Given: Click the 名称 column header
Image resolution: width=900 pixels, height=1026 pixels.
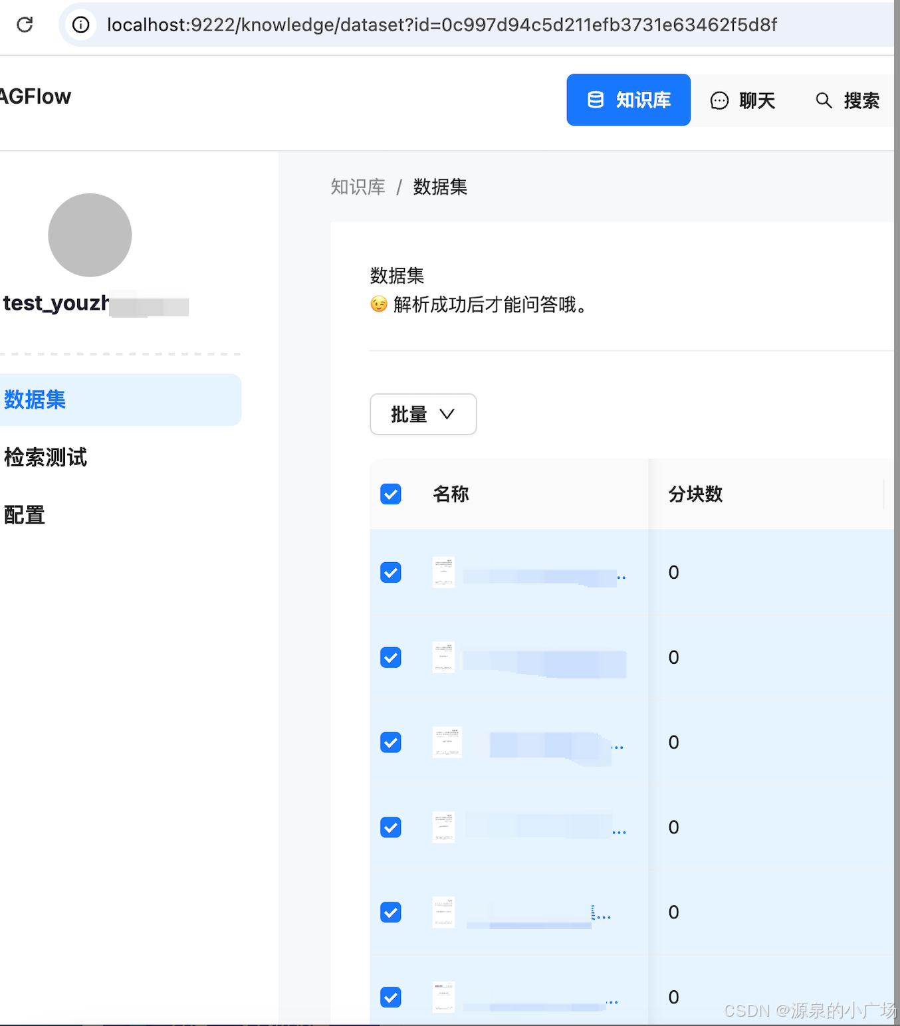Looking at the screenshot, I should [x=451, y=494].
